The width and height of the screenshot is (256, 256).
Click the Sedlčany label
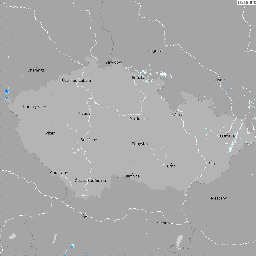coord(89,139)
